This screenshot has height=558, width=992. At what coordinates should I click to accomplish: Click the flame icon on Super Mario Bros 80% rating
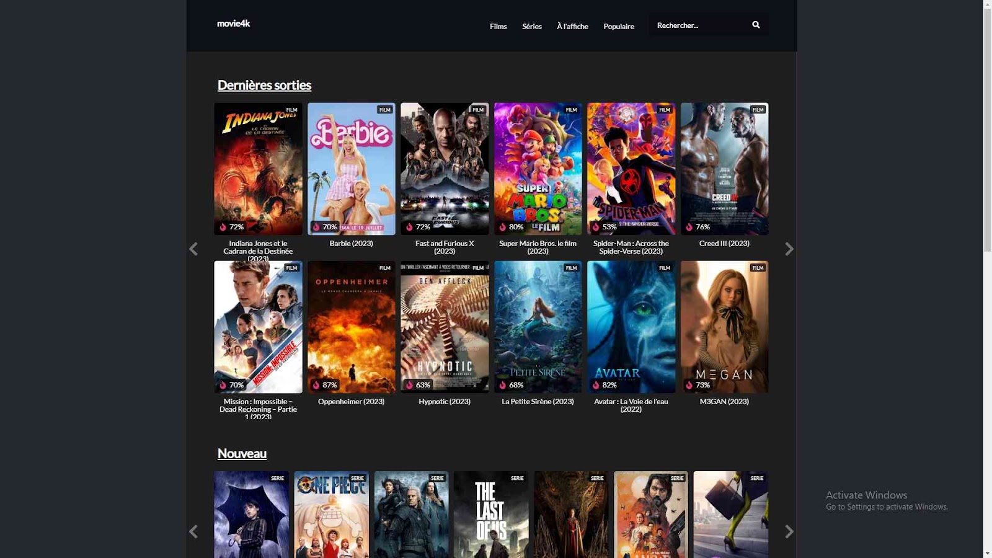pos(503,227)
